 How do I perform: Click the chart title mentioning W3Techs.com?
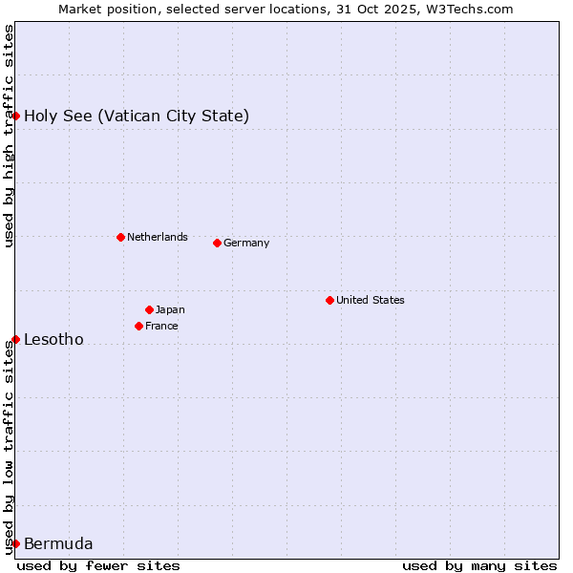pos(286,9)
